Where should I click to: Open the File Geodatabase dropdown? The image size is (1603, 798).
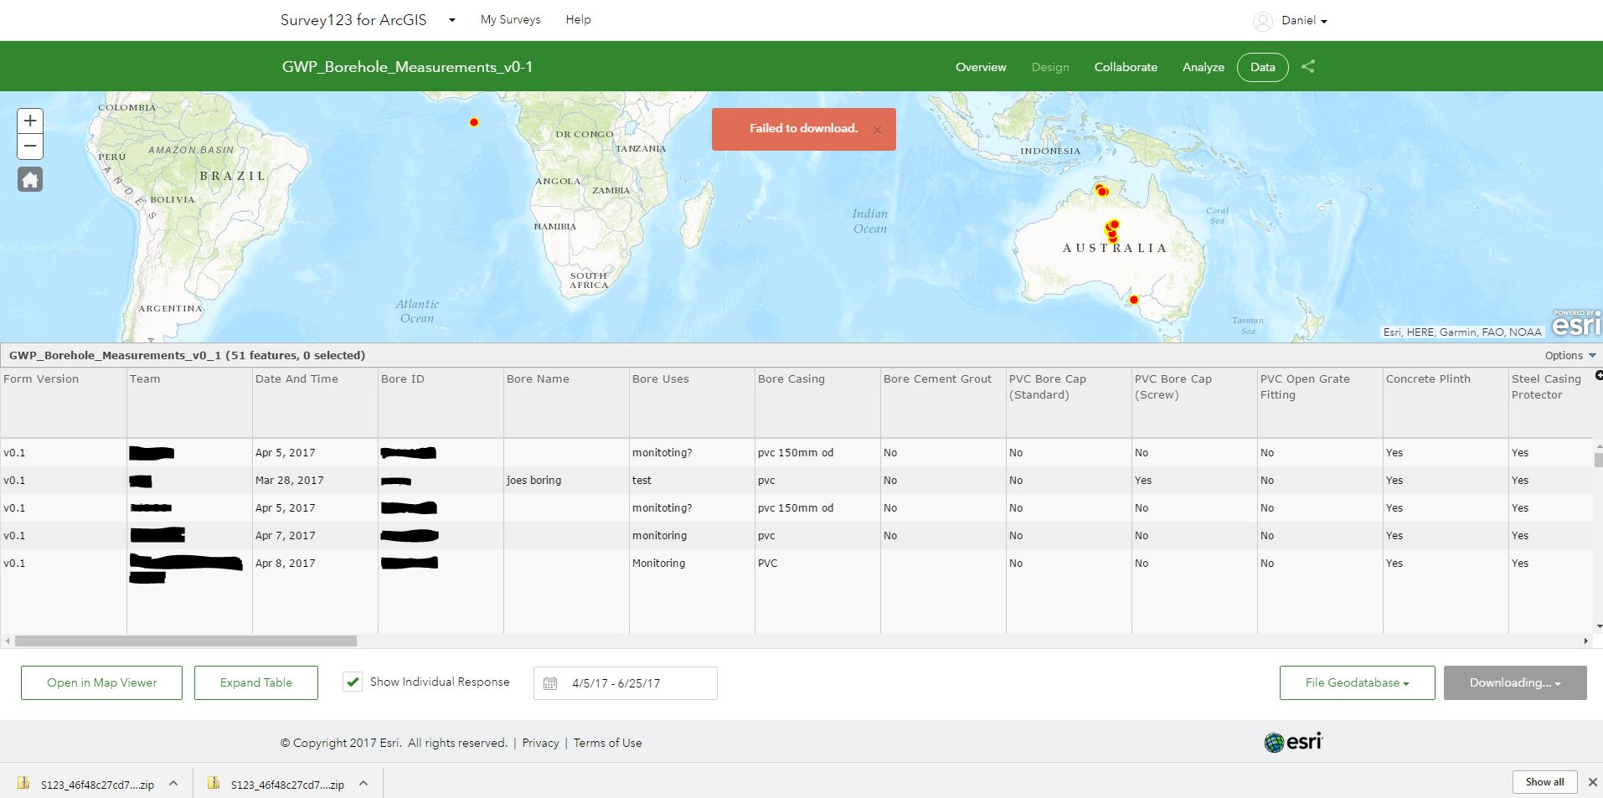point(1356,682)
